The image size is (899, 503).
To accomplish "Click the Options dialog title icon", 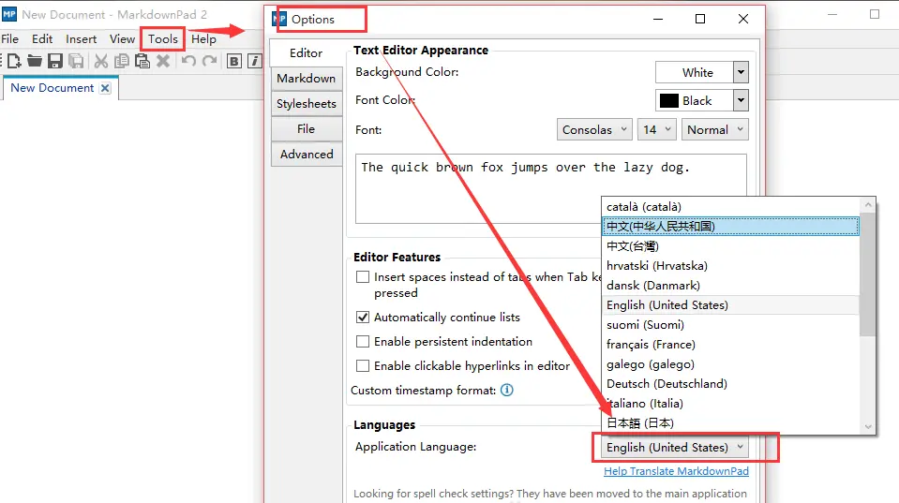I will [x=279, y=19].
